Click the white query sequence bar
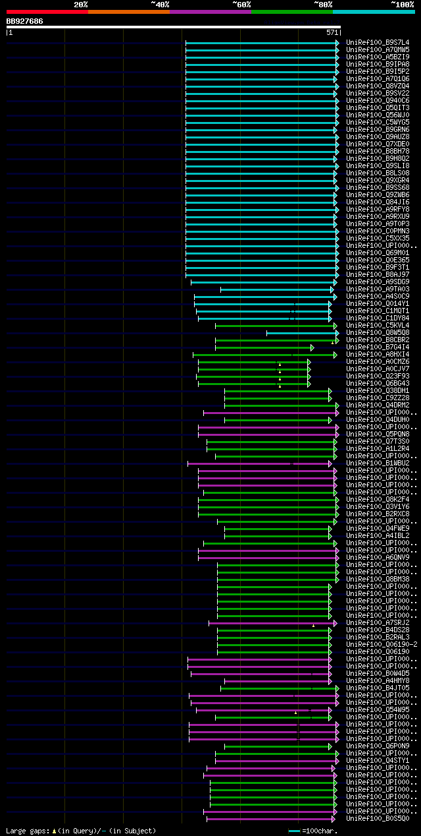The width and height of the screenshot is (421, 836). [x=174, y=27]
